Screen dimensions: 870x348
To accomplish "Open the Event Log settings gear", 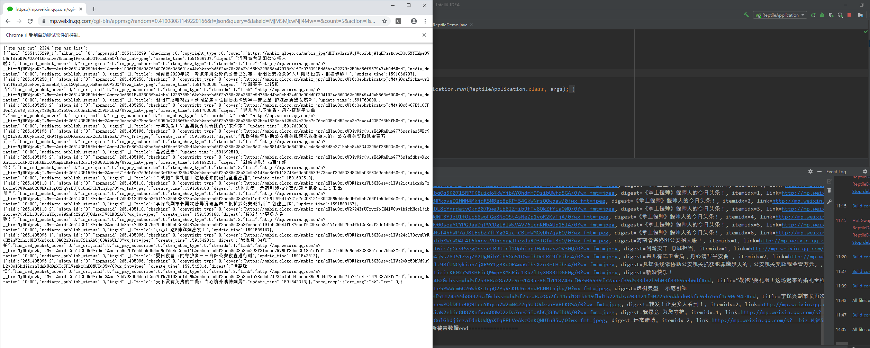I will 865,171.
